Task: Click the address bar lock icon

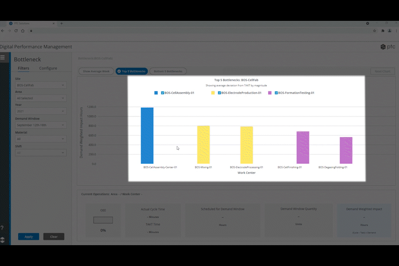Action: (31, 31)
